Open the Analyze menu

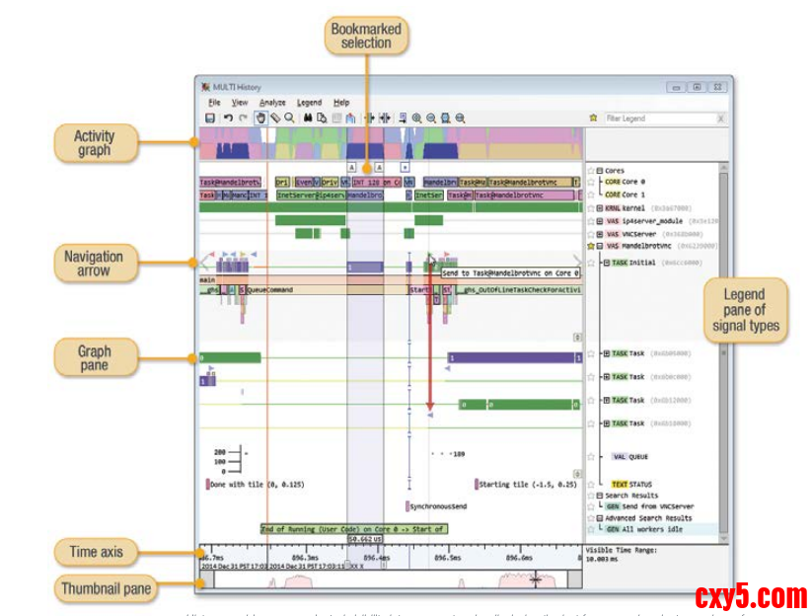click(272, 103)
